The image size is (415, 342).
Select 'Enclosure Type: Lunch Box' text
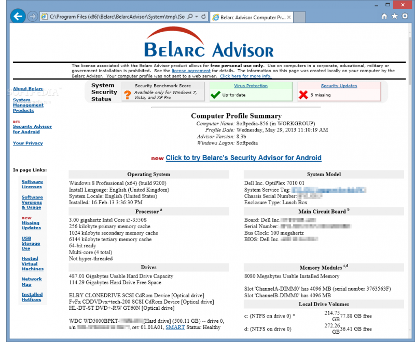(x=276, y=203)
